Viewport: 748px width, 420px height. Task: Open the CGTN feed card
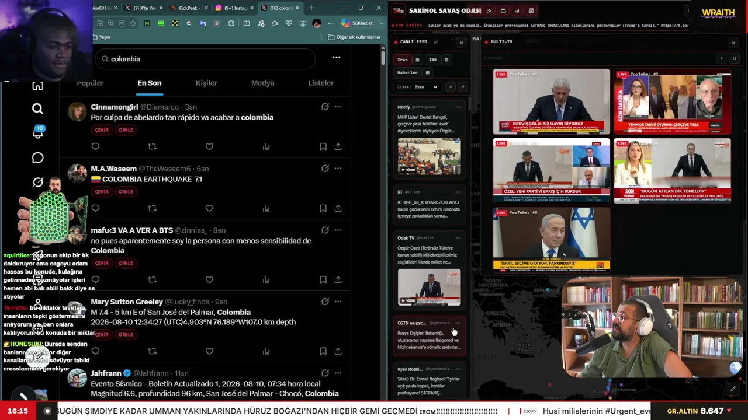pos(430,335)
